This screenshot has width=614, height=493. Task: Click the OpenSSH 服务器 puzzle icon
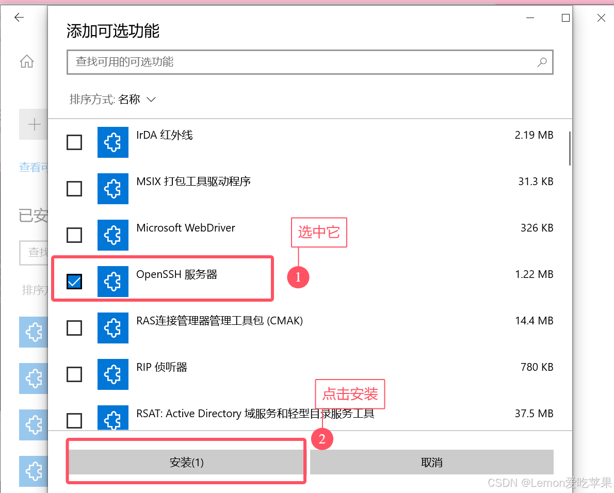pos(113,282)
